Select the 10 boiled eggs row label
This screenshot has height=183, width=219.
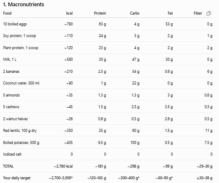click(15, 24)
